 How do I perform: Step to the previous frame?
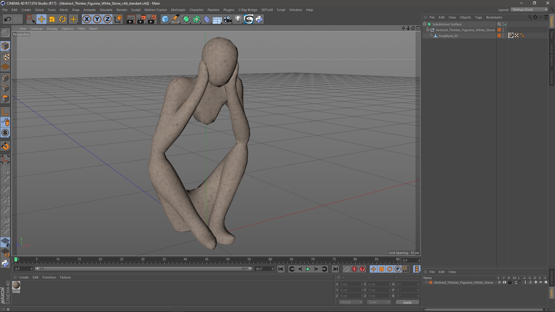click(300, 269)
